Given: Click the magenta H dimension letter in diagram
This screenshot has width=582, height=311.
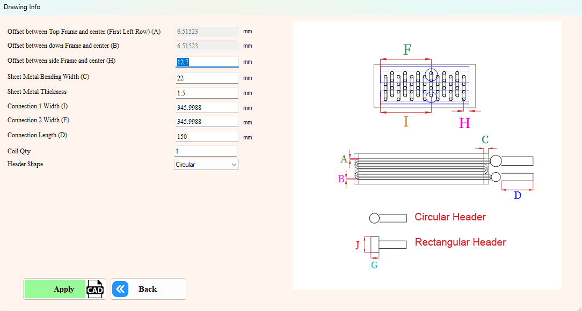Looking at the screenshot, I should (464, 123).
